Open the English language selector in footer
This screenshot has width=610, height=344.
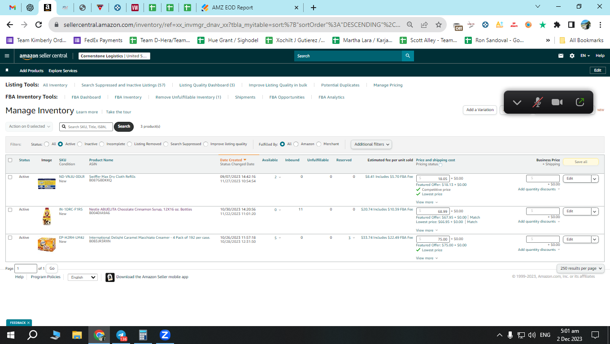pyautogui.click(x=83, y=277)
